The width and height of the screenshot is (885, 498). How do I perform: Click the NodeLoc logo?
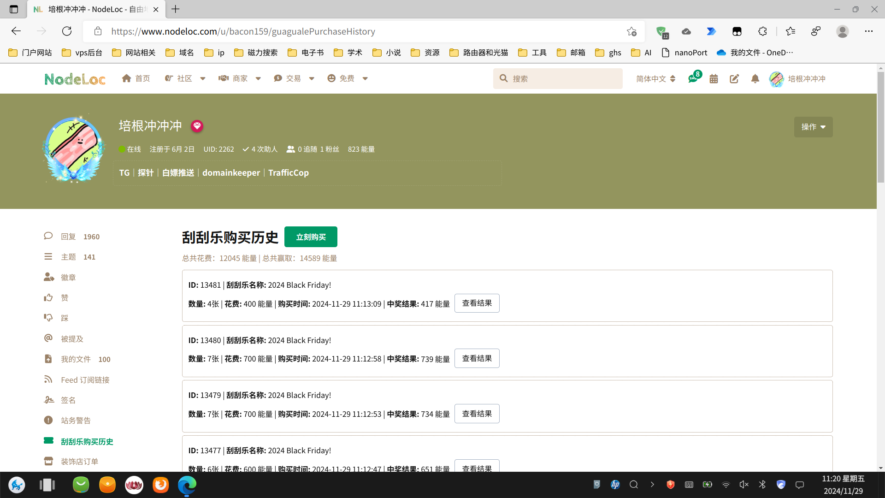click(75, 79)
